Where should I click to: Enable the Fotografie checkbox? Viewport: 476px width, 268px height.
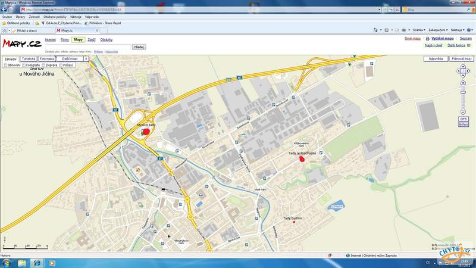pyautogui.click(x=24, y=65)
